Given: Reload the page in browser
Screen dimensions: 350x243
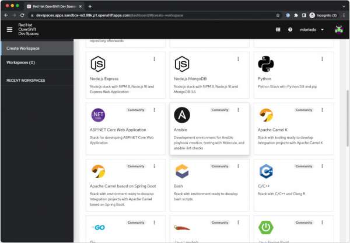Looking at the screenshot, I should point(22,15).
